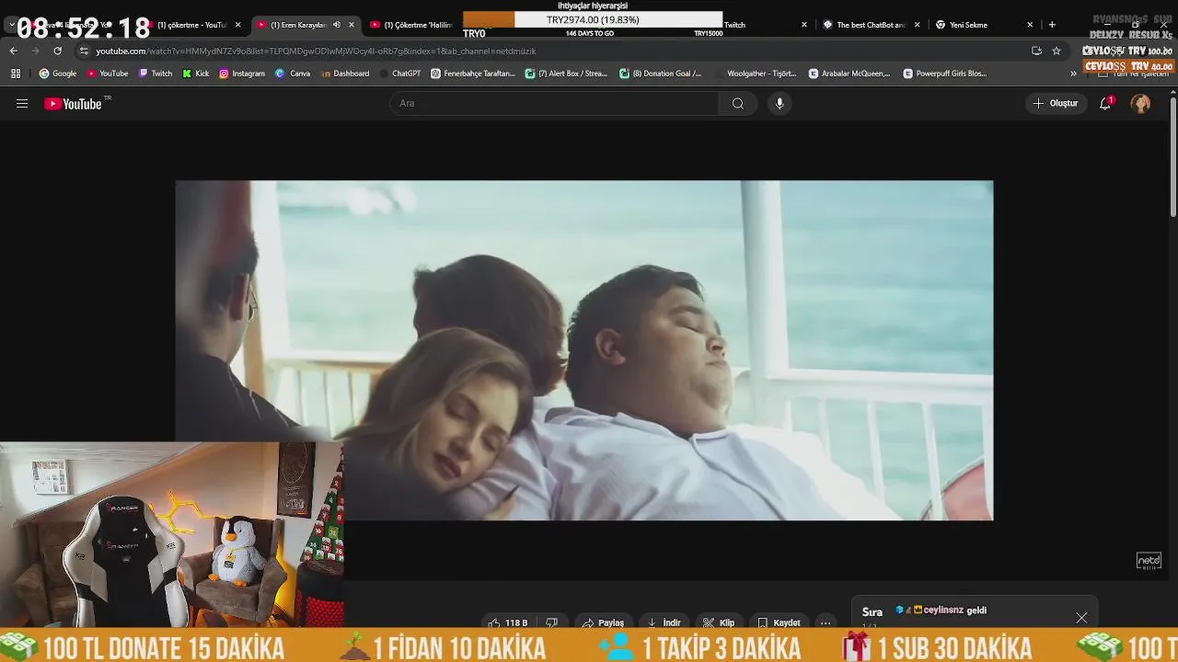Bookmark this page with the star icon
Viewport: 1178px width, 662px height.
coord(1057,51)
